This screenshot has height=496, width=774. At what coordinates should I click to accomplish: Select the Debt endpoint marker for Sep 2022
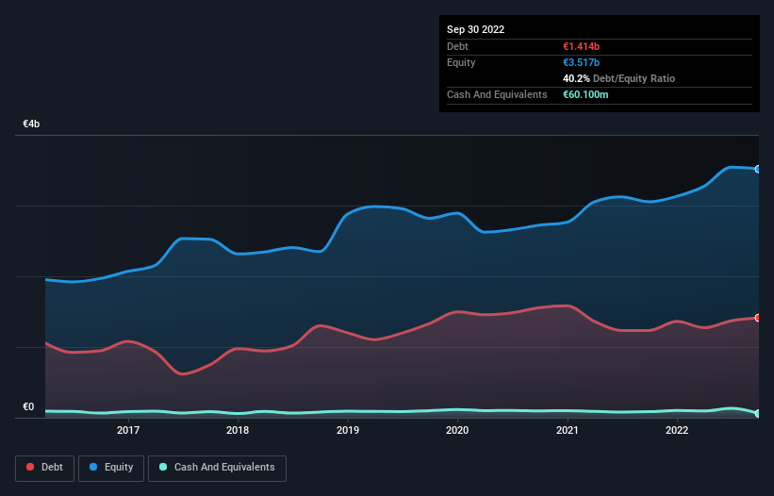point(758,318)
